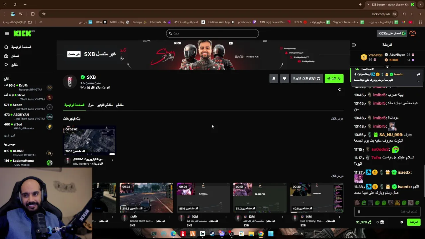Open the options menu of the ARC Raiders video
This screenshot has height=239, width=425.
pos(112,160)
